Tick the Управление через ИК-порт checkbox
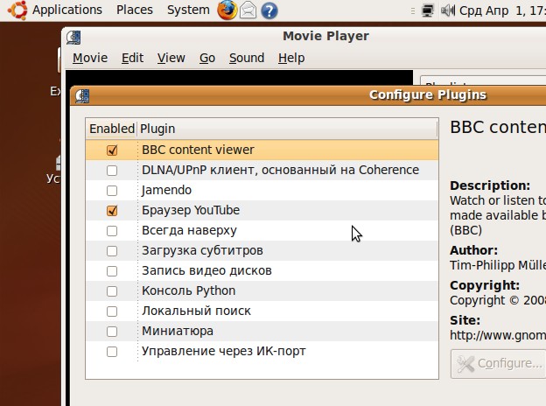Image resolution: width=546 pixels, height=406 pixels. [x=112, y=352]
